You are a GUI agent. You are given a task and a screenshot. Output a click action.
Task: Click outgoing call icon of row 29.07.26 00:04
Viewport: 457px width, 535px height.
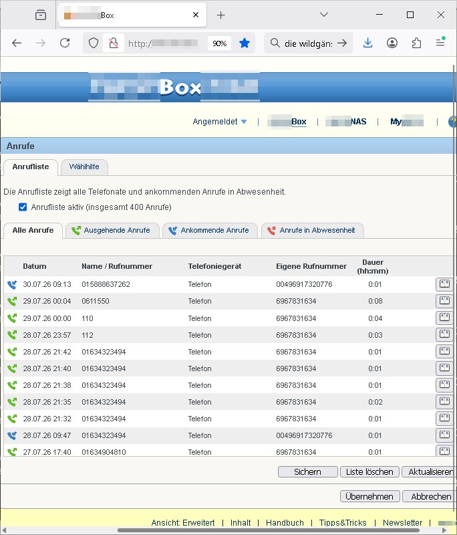pyautogui.click(x=12, y=301)
